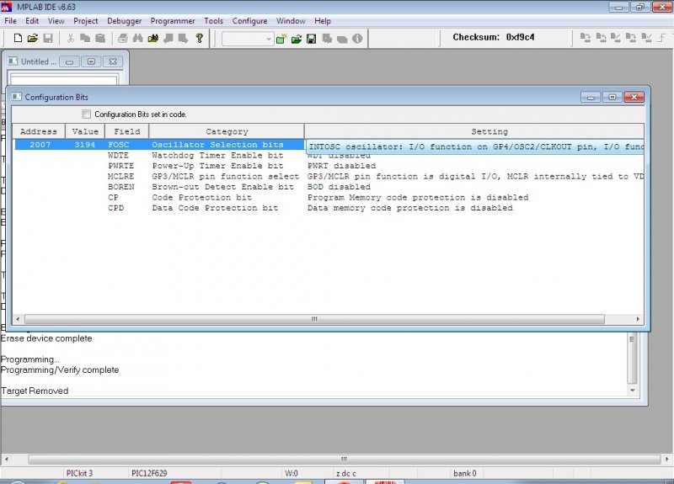Click 'PWRT disabled' setting text

[x=341, y=166]
